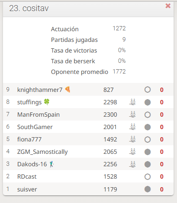177x203 pixels.
Task: Open the Dakods-16 game
Action: coord(88,164)
